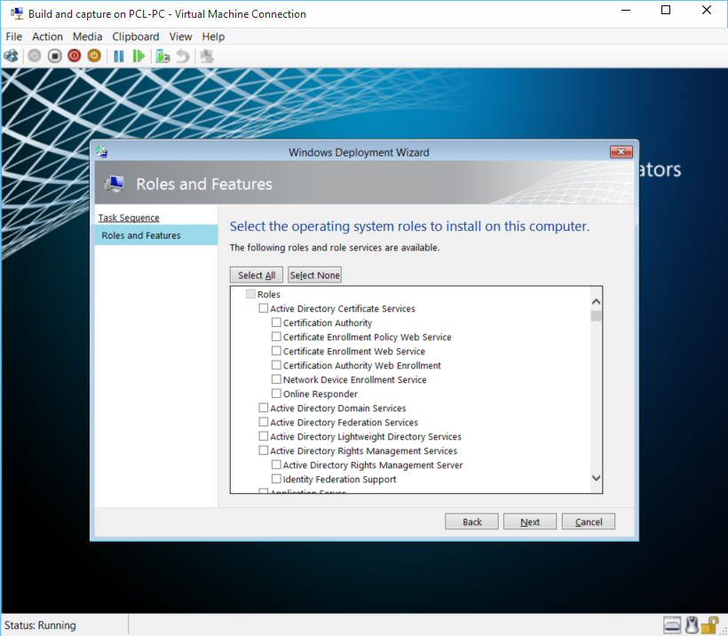Click the green Reset icon
This screenshot has width=728, height=636.
click(138, 56)
